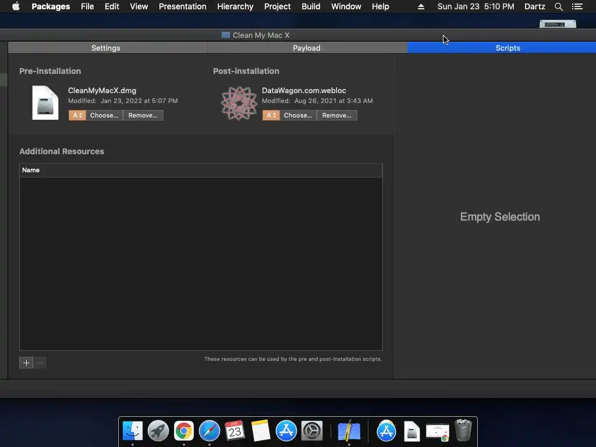Image resolution: width=596 pixels, height=447 pixels.
Task: Click the date and time clock
Action: click(x=476, y=6)
